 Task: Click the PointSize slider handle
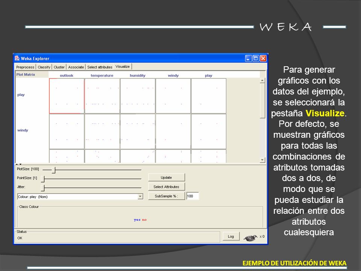coord(43,179)
